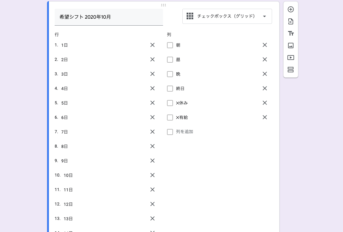Click the import questions icon
343x232 pixels.
tap(290, 21)
